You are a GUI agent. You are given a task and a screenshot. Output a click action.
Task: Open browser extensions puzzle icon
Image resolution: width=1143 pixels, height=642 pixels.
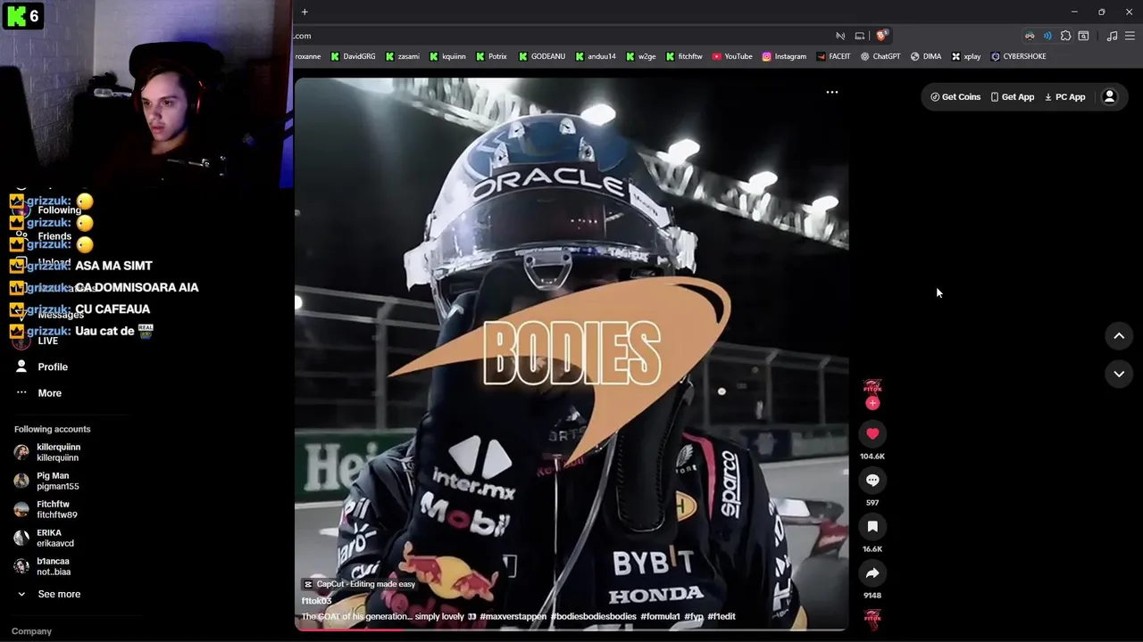1065,36
